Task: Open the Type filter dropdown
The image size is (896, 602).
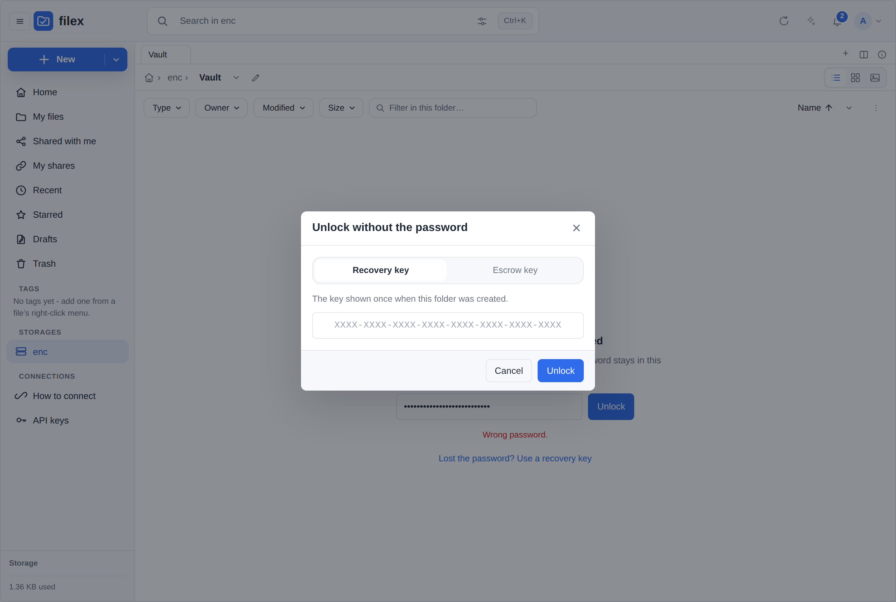Action: [x=167, y=108]
